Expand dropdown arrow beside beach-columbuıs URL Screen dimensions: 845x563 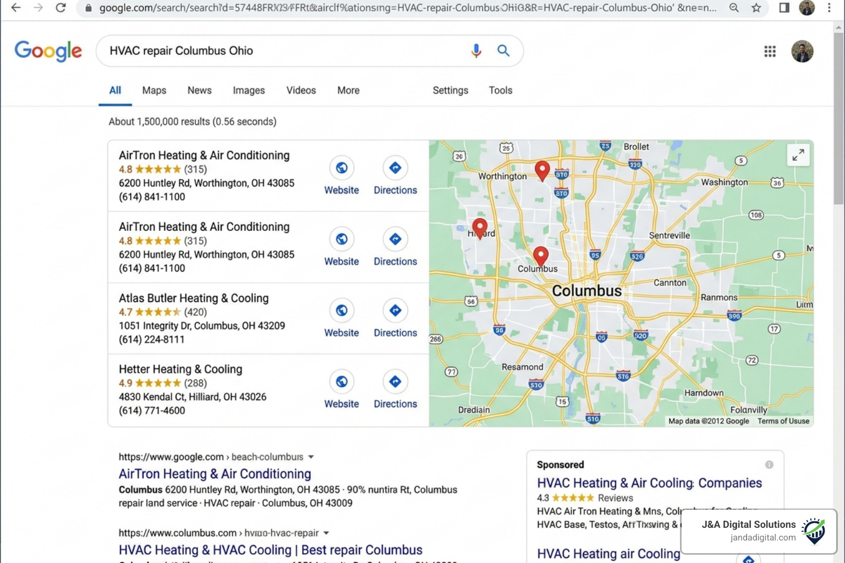tap(311, 457)
